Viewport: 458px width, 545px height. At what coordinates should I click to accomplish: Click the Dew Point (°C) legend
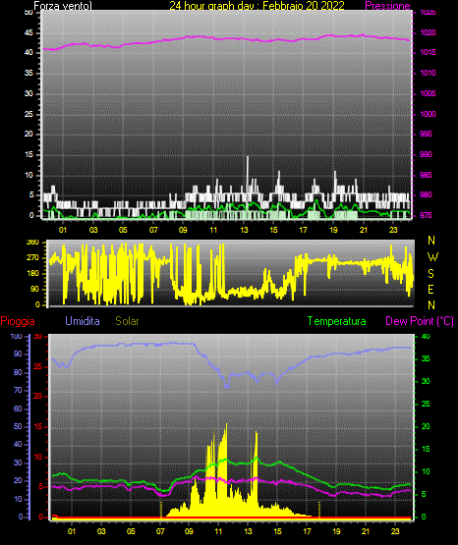pos(420,321)
